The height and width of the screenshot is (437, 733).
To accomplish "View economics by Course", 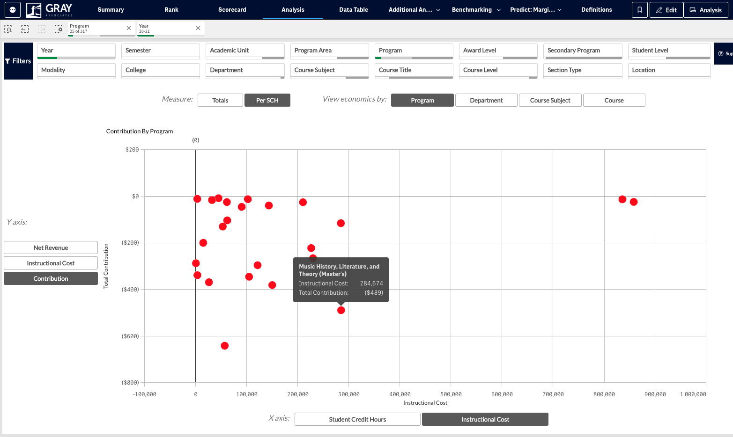I will [614, 100].
